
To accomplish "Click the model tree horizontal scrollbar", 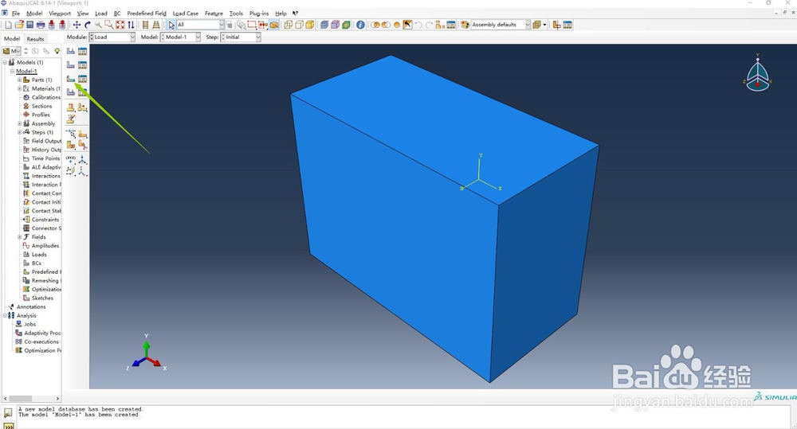I will click(x=31, y=399).
